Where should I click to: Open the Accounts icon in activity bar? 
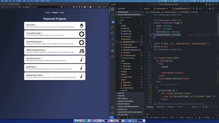coord(113,107)
